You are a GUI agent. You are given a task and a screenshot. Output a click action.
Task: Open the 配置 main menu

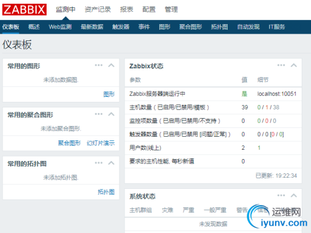pyautogui.click(x=149, y=9)
